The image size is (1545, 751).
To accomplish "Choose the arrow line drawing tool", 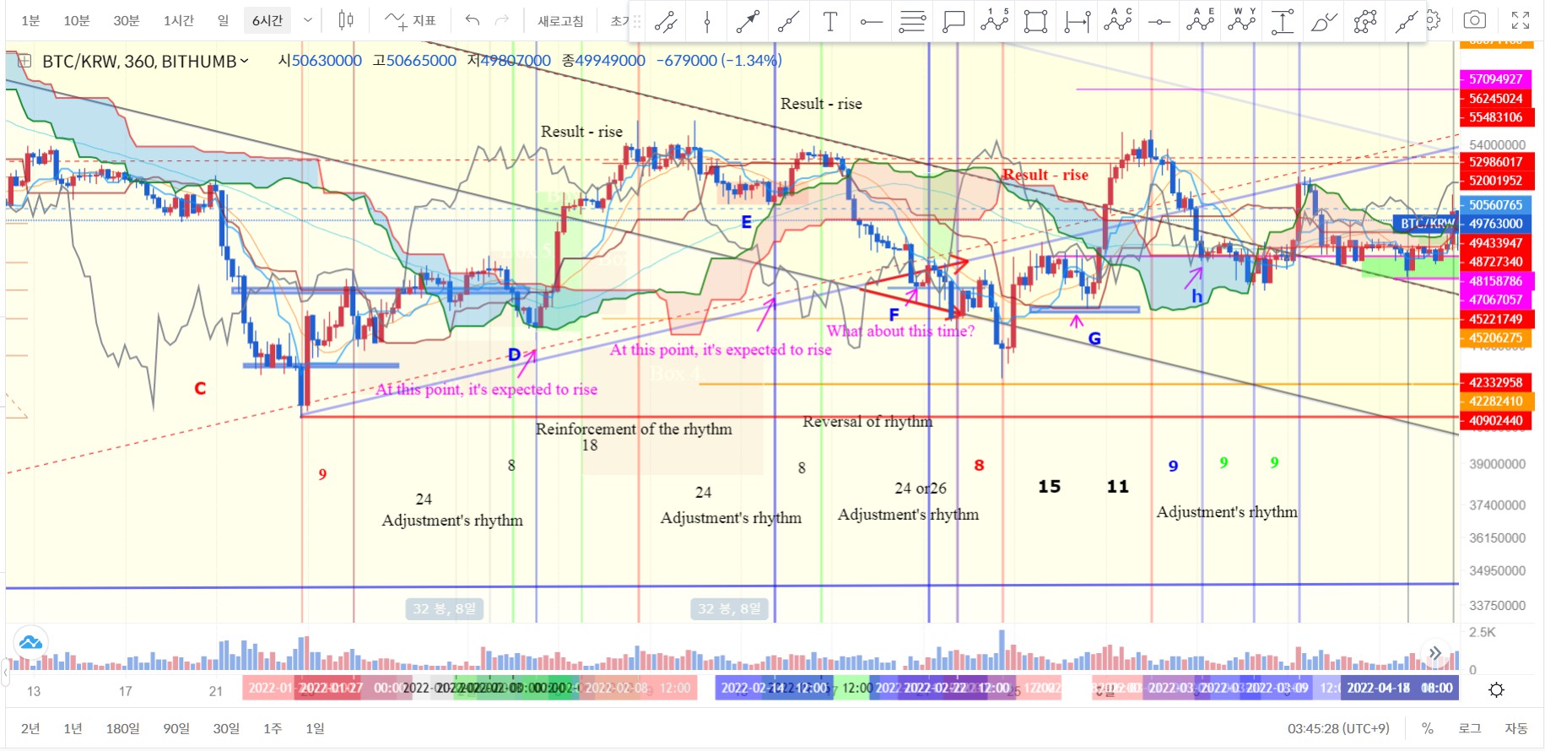I will coord(748,21).
